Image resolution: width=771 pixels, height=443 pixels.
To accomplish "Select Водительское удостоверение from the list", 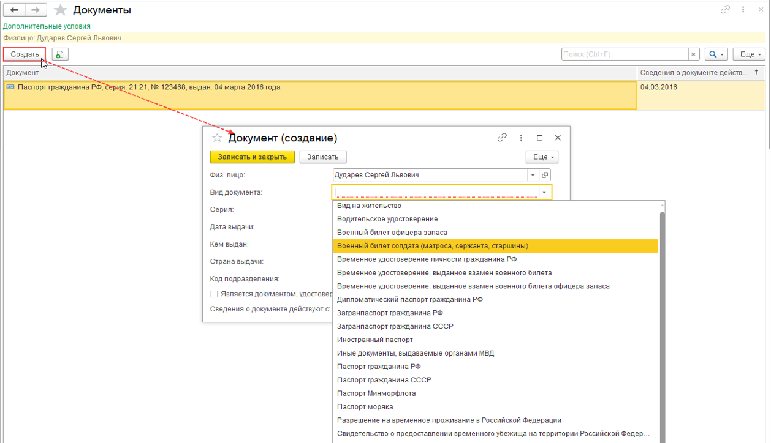I will pyautogui.click(x=387, y=219).
